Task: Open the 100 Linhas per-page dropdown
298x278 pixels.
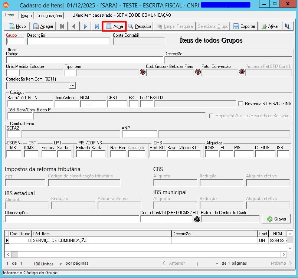Action: (x=60, y=264)
